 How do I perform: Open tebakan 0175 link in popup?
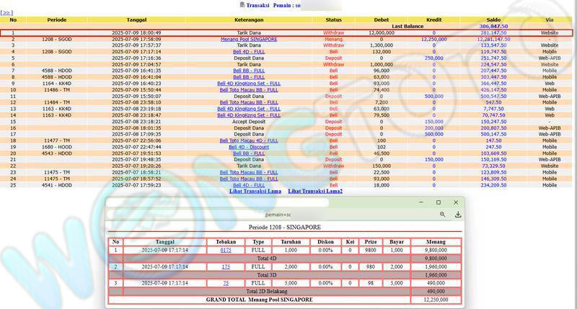tap(226, 249)
